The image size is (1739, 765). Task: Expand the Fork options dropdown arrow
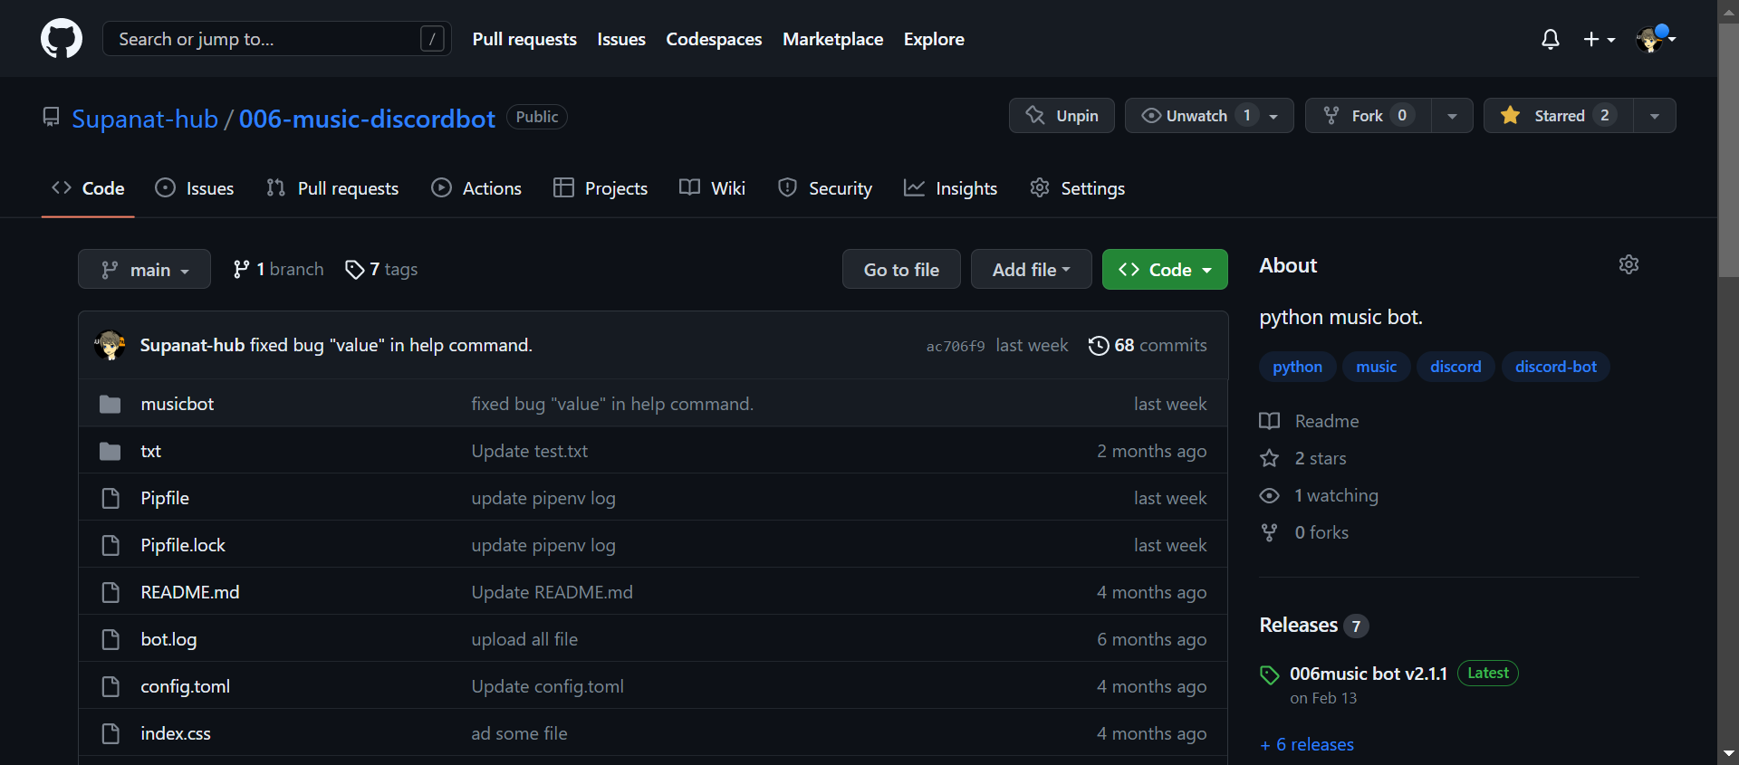coord(1452,116)
